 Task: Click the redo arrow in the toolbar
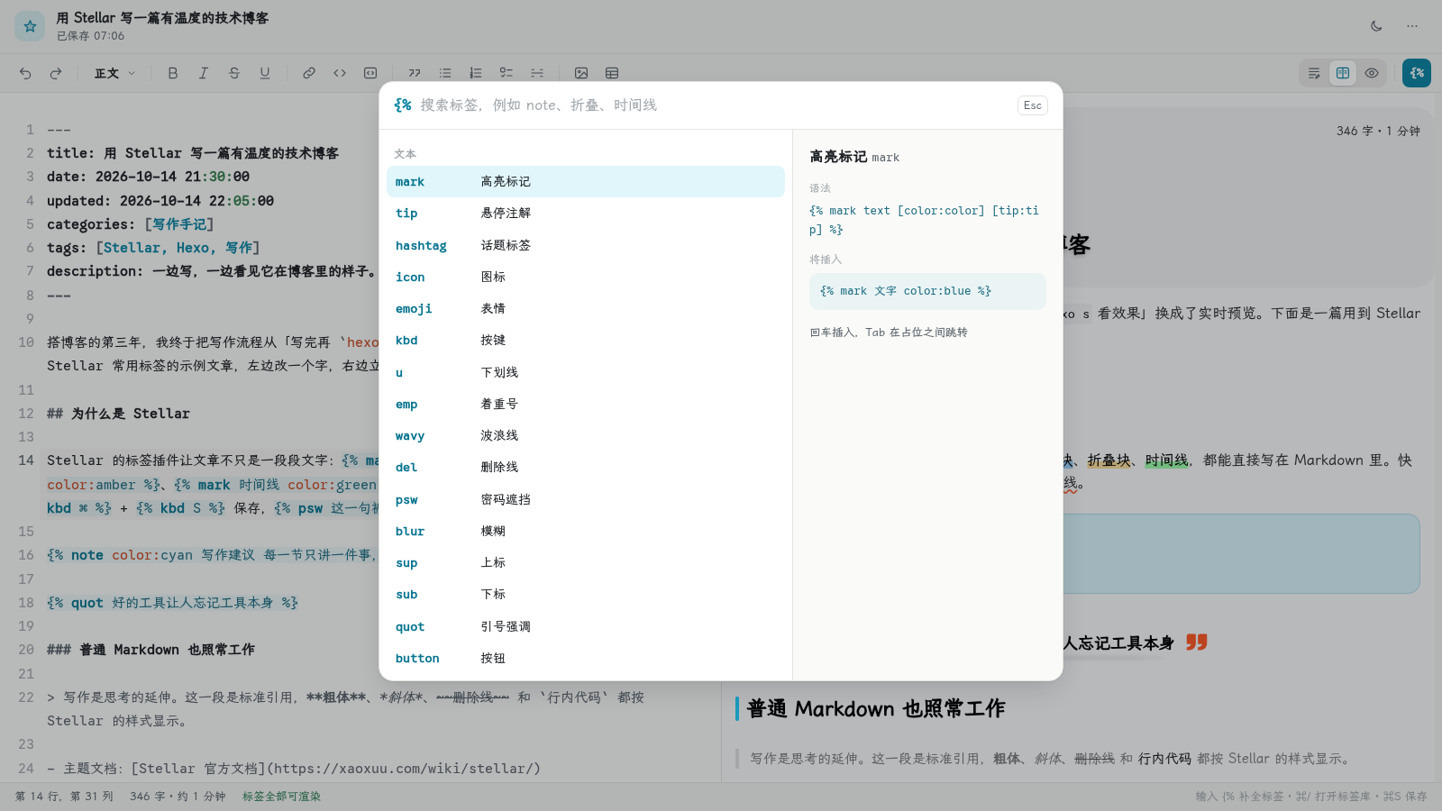coord(56,73)
